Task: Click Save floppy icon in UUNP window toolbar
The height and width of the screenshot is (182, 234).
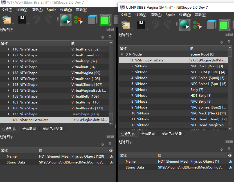Action: (x=141, y=25)
